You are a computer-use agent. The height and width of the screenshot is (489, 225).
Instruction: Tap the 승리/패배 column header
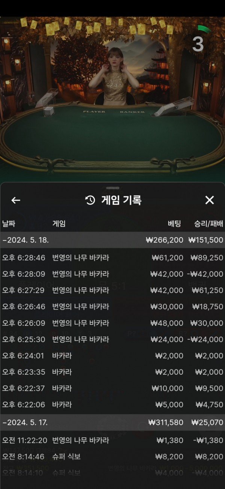(208, 224)
